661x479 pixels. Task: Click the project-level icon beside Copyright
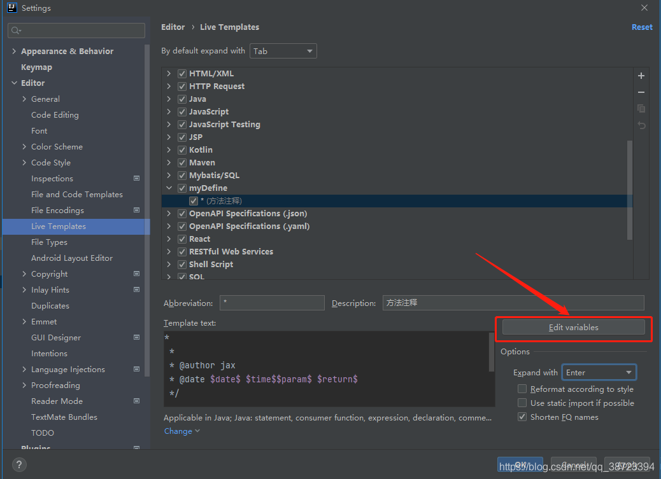pyautogui.click(x=136, y=274)
